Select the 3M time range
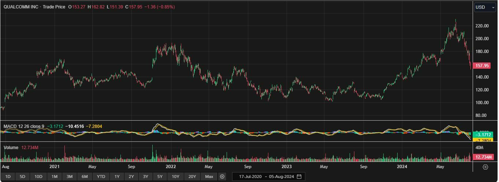499x182 pixels. [70, 177]
